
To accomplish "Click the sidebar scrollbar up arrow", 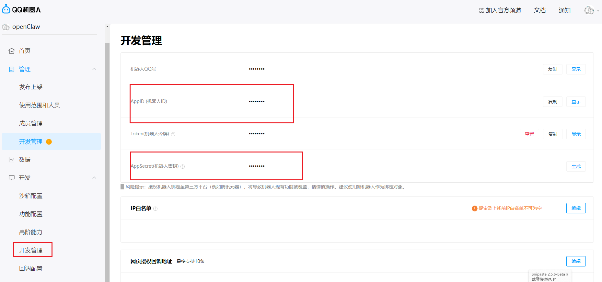I will pos(107,27).
